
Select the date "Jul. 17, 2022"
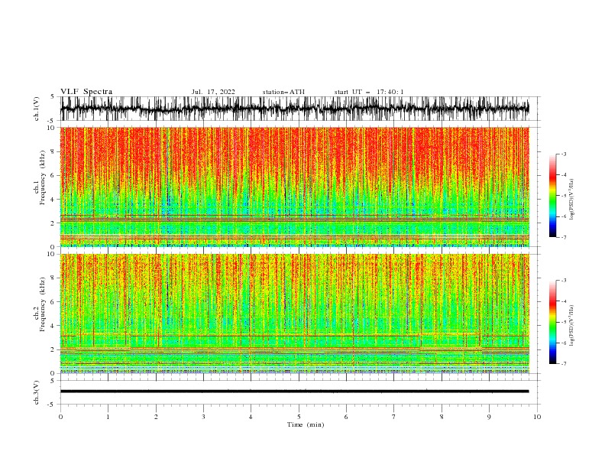(213, 92)
